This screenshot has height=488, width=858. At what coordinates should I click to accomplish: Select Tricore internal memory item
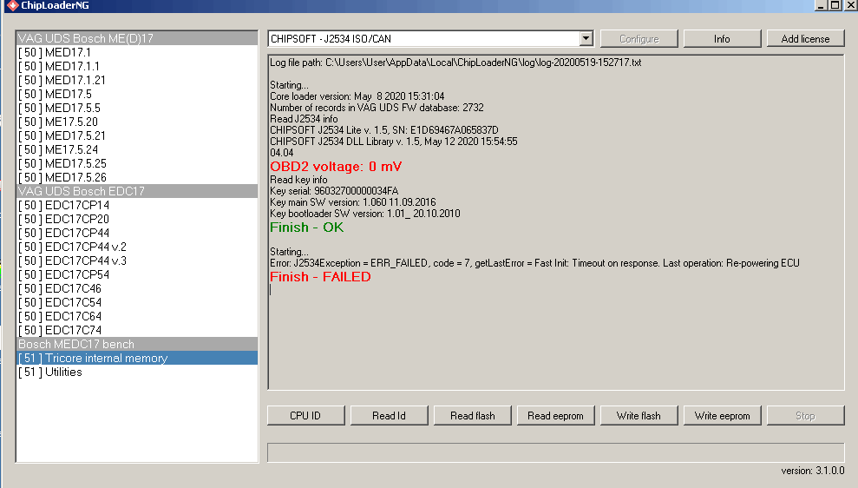93,358
